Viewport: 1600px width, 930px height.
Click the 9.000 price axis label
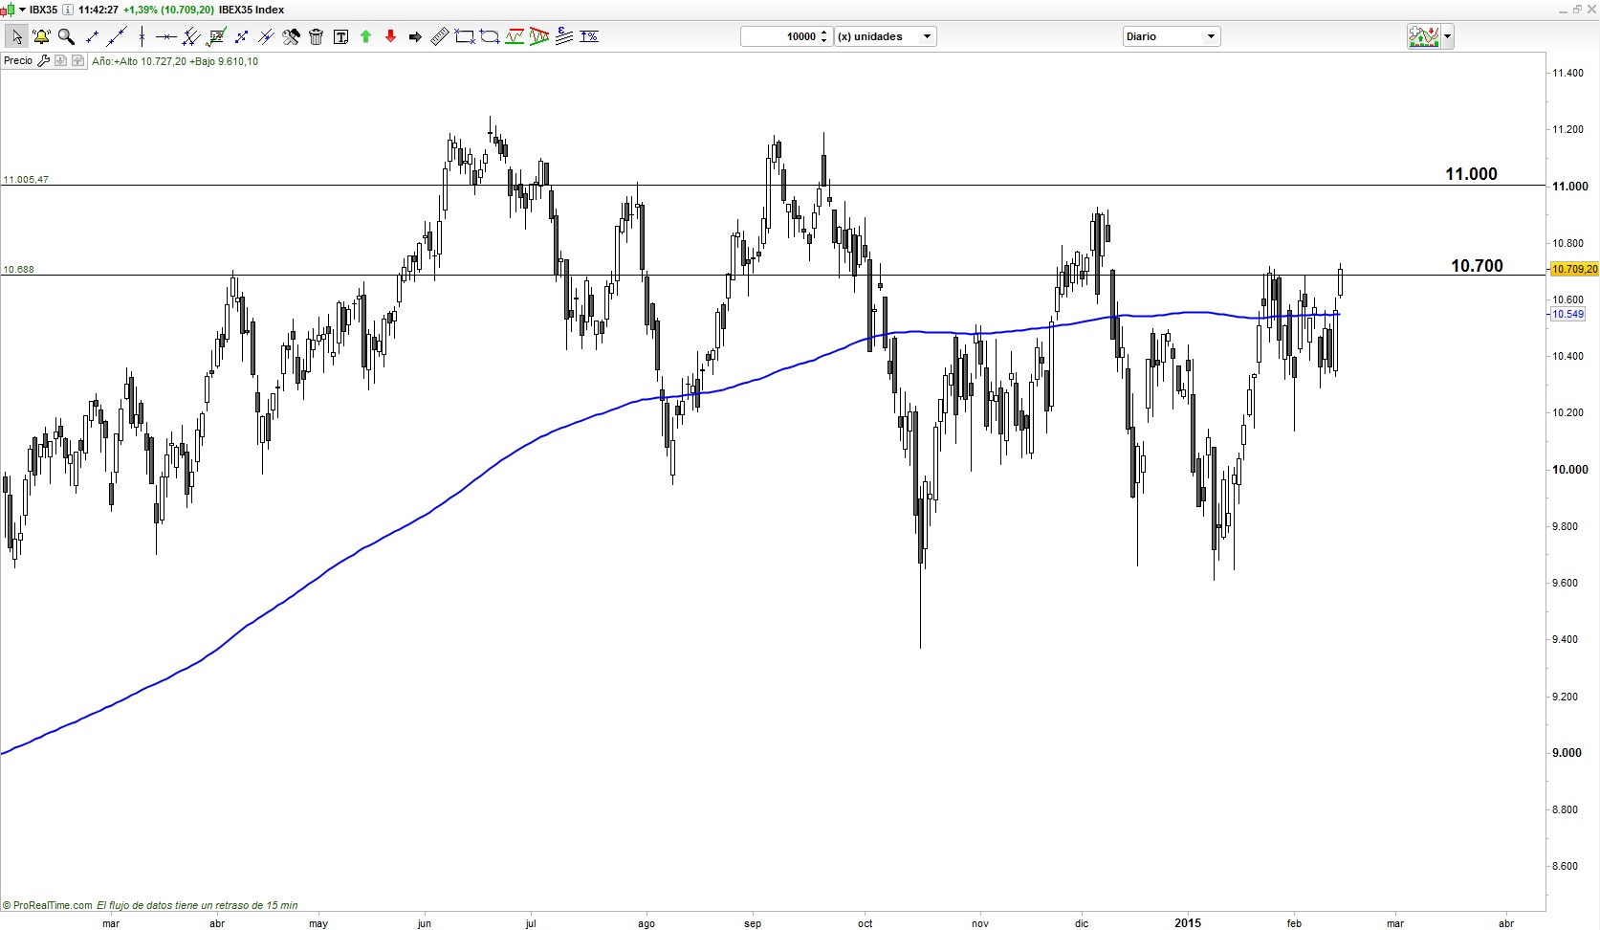(1567, 753)
